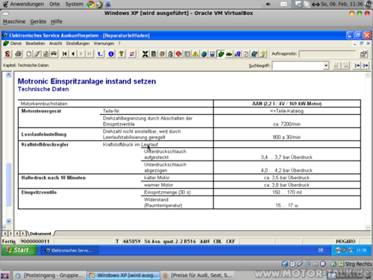Click inside the Auftragsnotiz input field
This screenshot has width=373, height=280.
pos(327,54)
